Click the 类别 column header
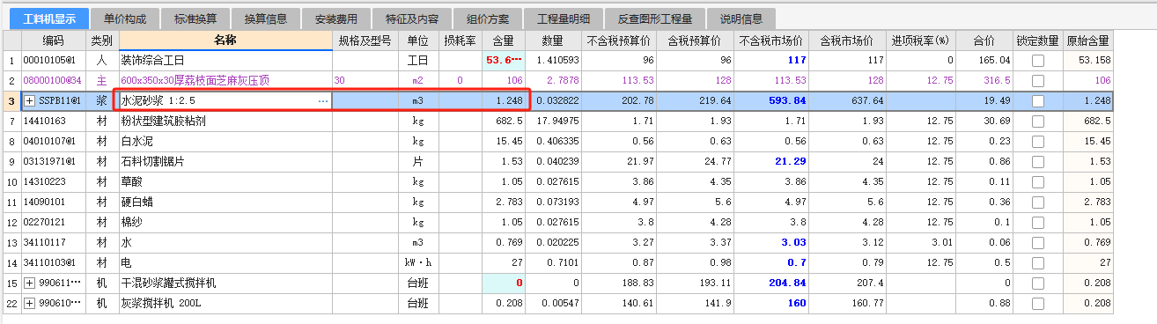This screenshot has height=324, width=1157. pyautogui.click(x=102, y=40)
